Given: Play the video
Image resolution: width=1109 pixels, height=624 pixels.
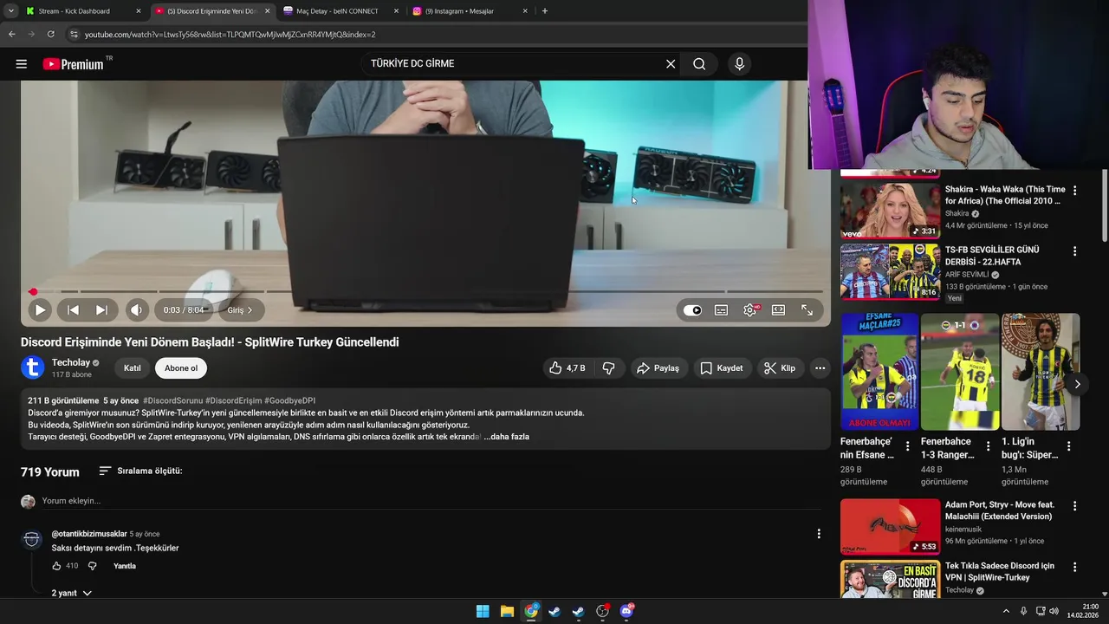Looking at the screenshot, I should (40, 309).
